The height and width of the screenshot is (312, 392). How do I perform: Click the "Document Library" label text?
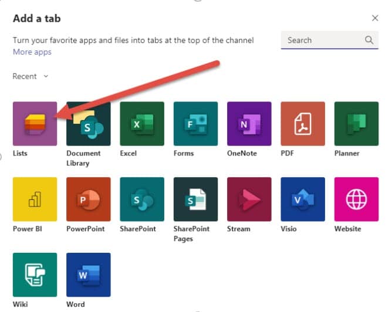(83, 158)
